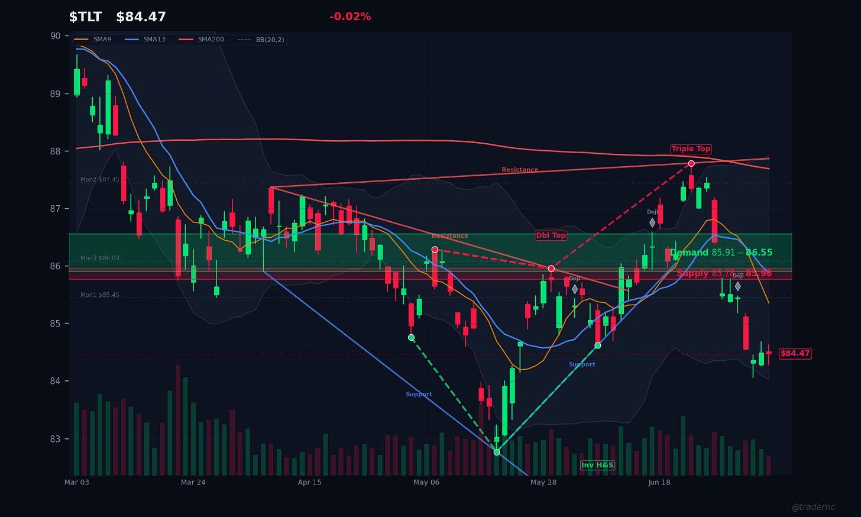Click the Apr 15 date label
Viewport: 861px width, 517px height.
click(310, 483)
